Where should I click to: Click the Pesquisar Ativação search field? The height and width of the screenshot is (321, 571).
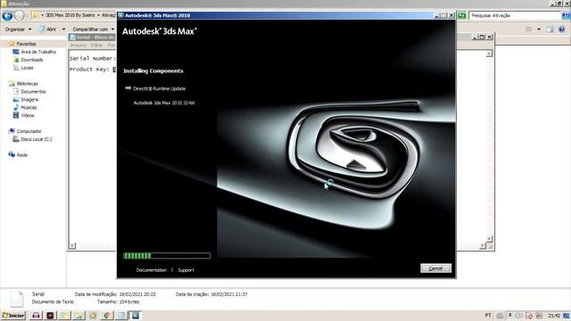click(x=515, y=16)
